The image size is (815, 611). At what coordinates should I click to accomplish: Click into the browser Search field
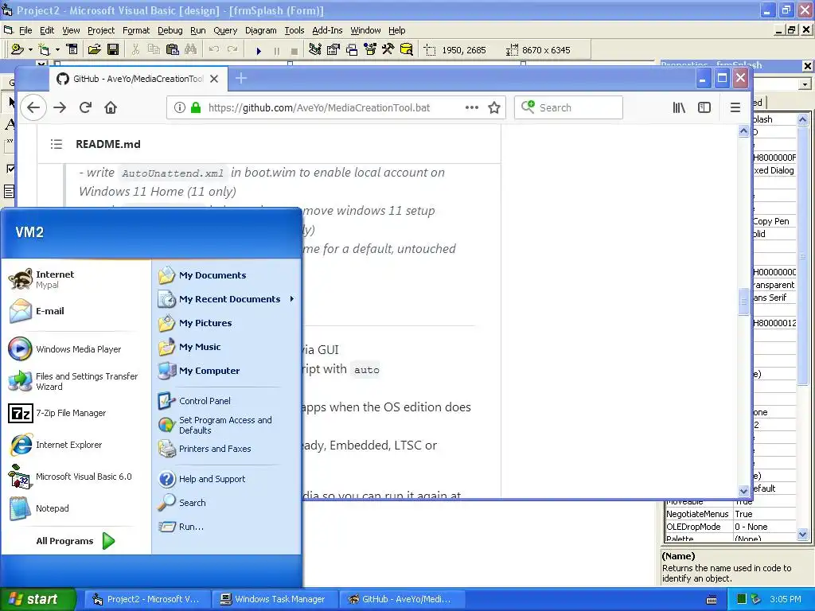coord(568,107)
